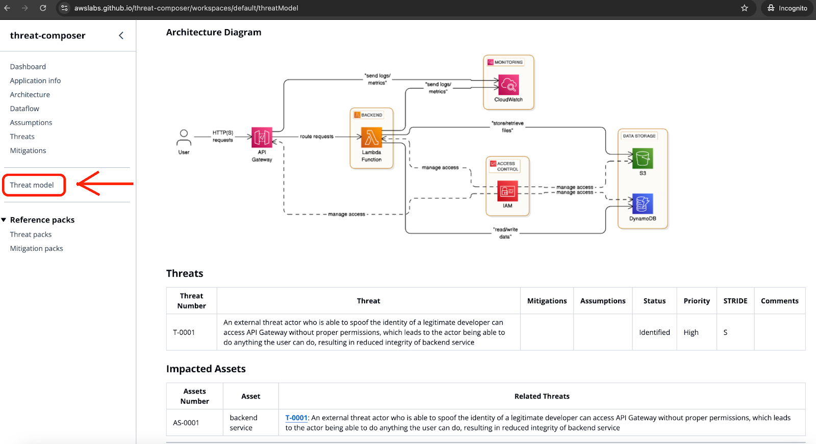Follow the T-0001 link in Related Threats
This screenshot has height=444, width=816.
pyautogui.click(x=296, y=418)
